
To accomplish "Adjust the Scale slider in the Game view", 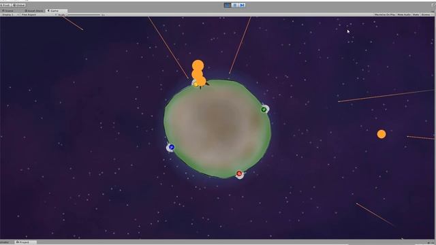I will [x=84, y=14].
